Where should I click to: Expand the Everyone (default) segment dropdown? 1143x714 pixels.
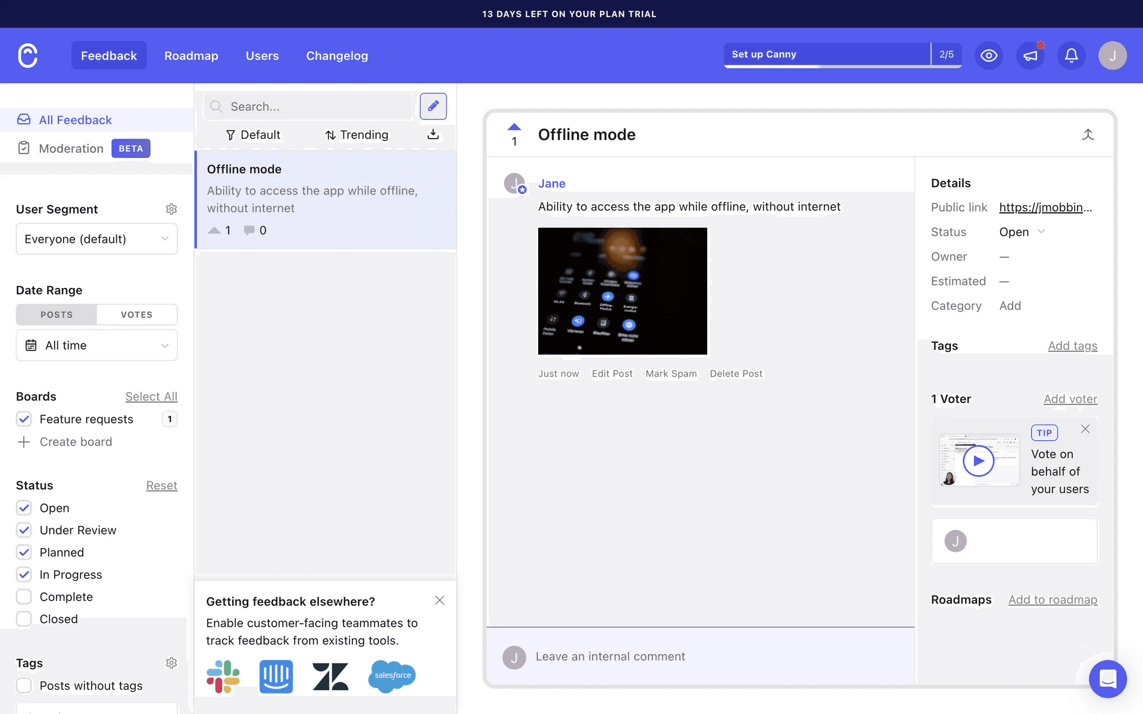pos(96,239)
